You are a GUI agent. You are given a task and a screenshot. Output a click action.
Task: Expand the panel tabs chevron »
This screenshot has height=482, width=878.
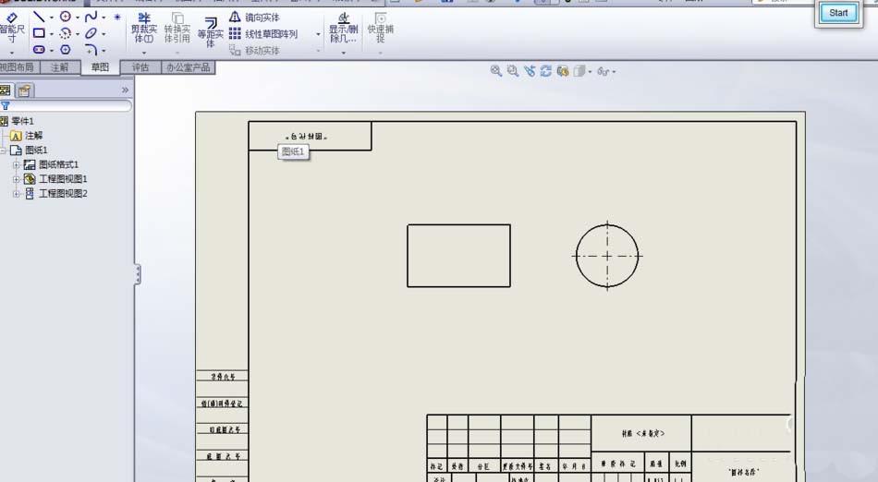[x=125, y=90]
